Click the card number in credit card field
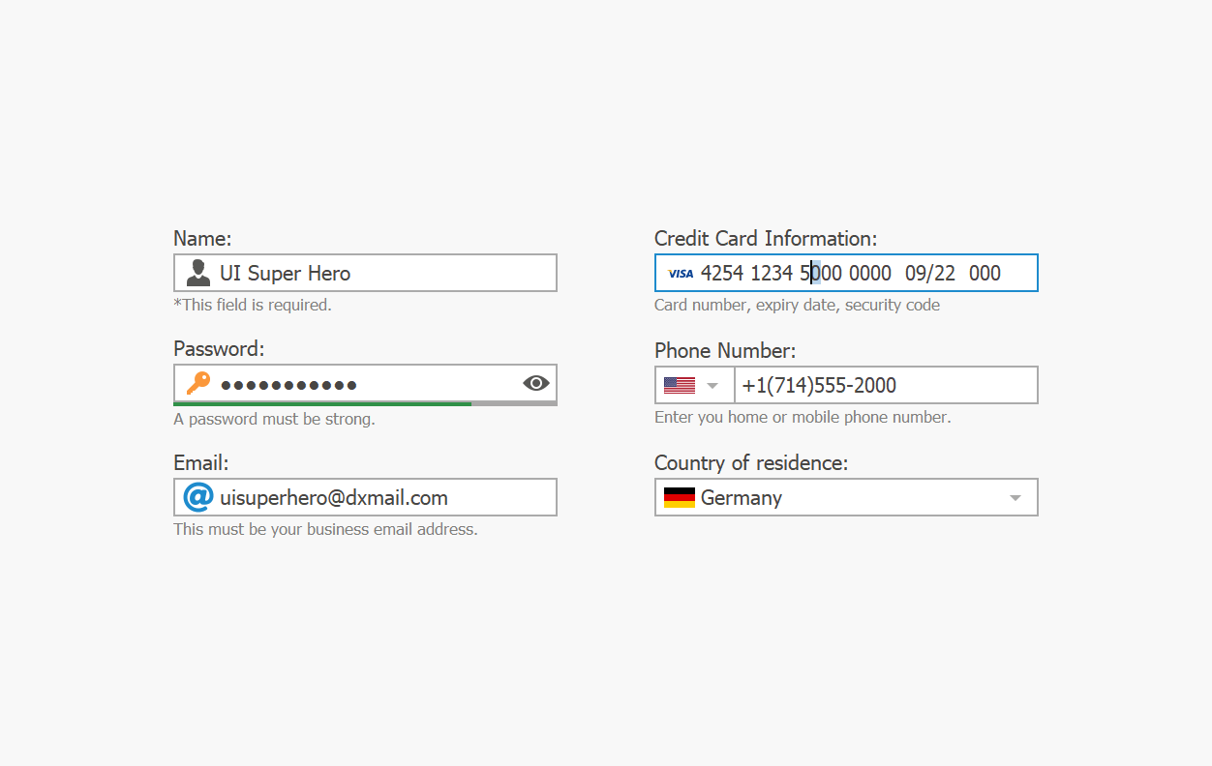Screen dimensions: 1212x766 (x=795, y=273)
